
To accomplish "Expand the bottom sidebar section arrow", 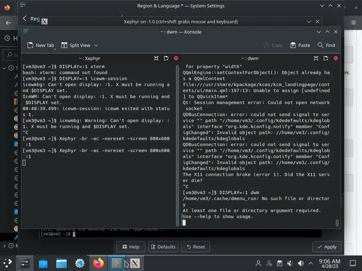I will coord(4,246).
